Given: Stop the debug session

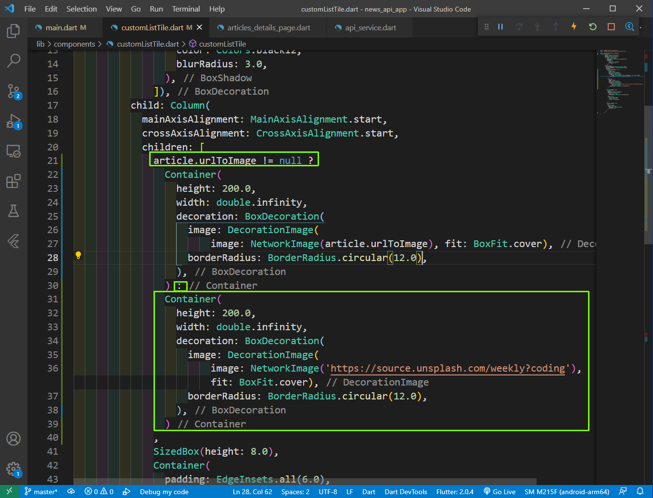Looking at the screenshot, I should (611, 27).
